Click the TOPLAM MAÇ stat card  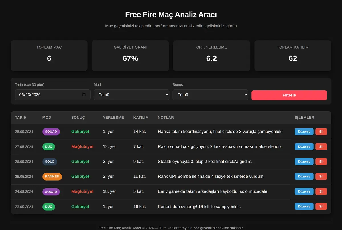pos(49,56)
